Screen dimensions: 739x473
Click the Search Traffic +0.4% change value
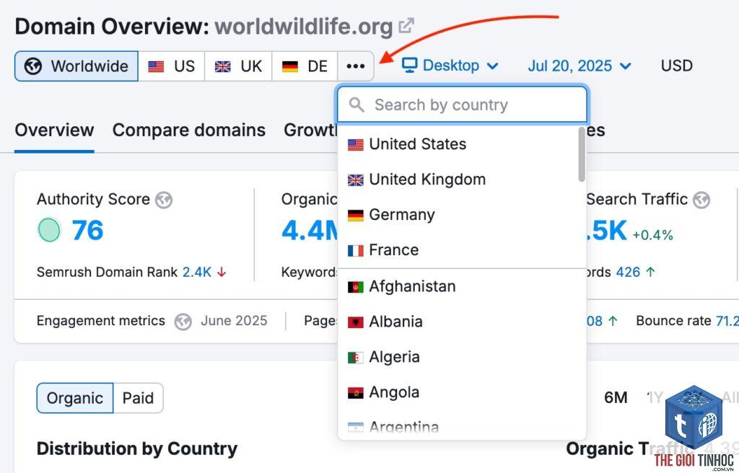652,234
